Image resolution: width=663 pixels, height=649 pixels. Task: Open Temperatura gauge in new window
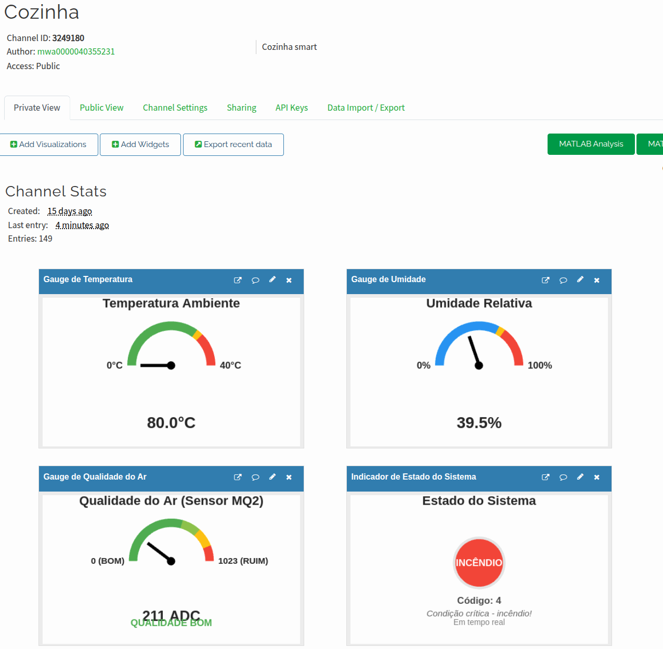pyautogui.click(x=238, y=280)
